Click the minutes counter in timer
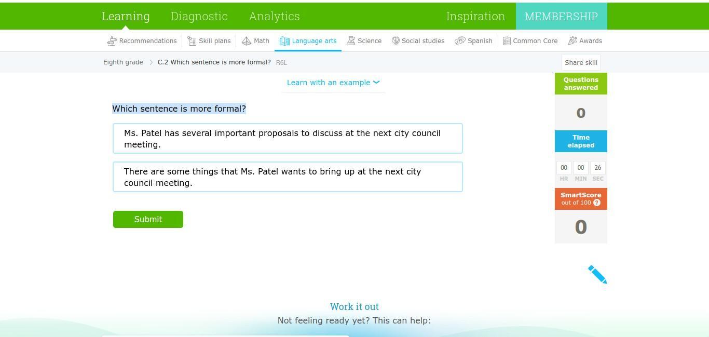Screen dimensions: 709x337 [581, 168]
